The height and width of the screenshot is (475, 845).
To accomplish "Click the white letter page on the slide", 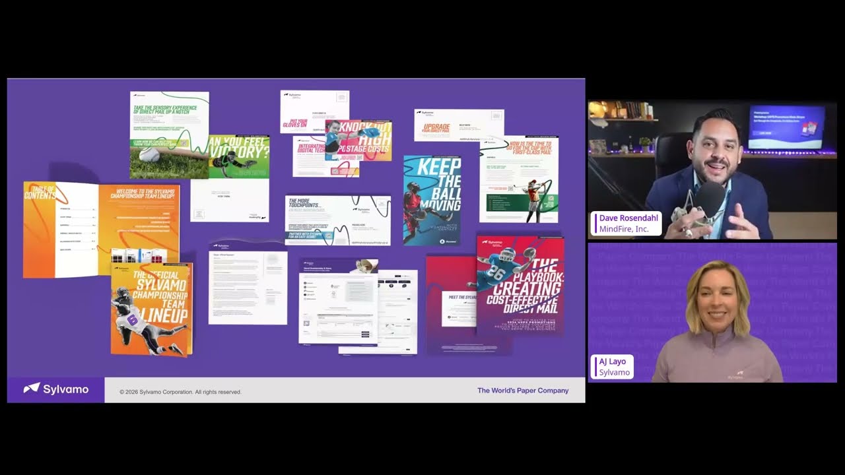I will click(248, 284).
